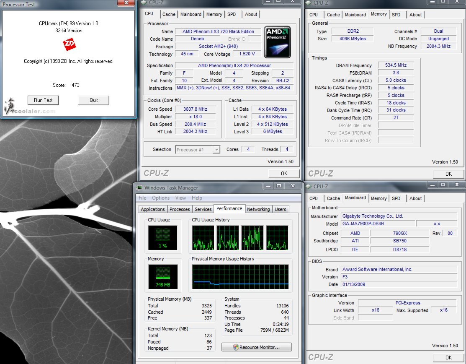Click the Memory gauge showing 748 MB
Image resolution: width=466 pixels, height=364 pixels.
(x=163, y=277)
